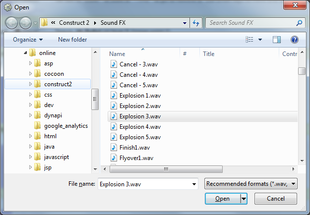Screen dimensions: 310x215
Task: Click the Help question mark icon
Action: pos(294,39)
